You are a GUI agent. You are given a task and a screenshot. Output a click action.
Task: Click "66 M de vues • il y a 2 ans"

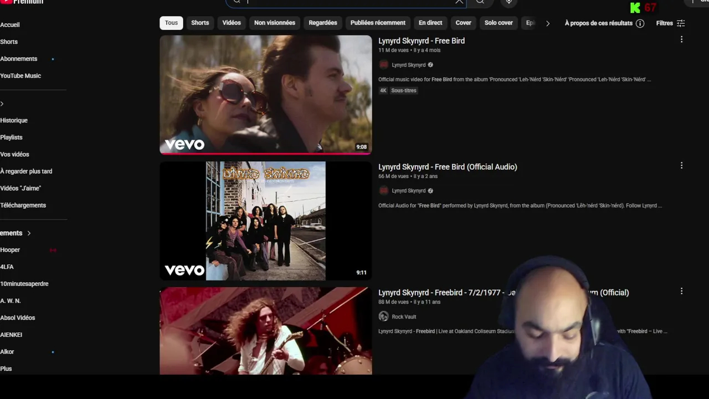point(408,176)
